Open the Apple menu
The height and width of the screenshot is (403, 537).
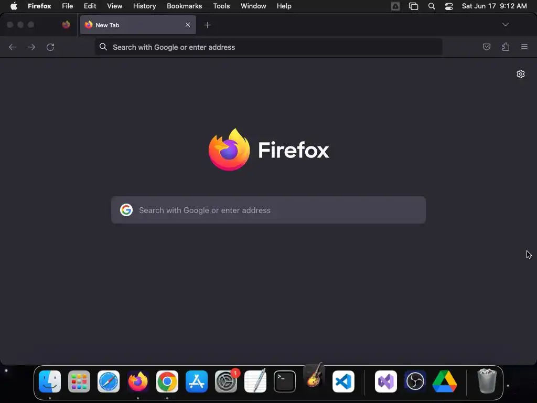14,6
